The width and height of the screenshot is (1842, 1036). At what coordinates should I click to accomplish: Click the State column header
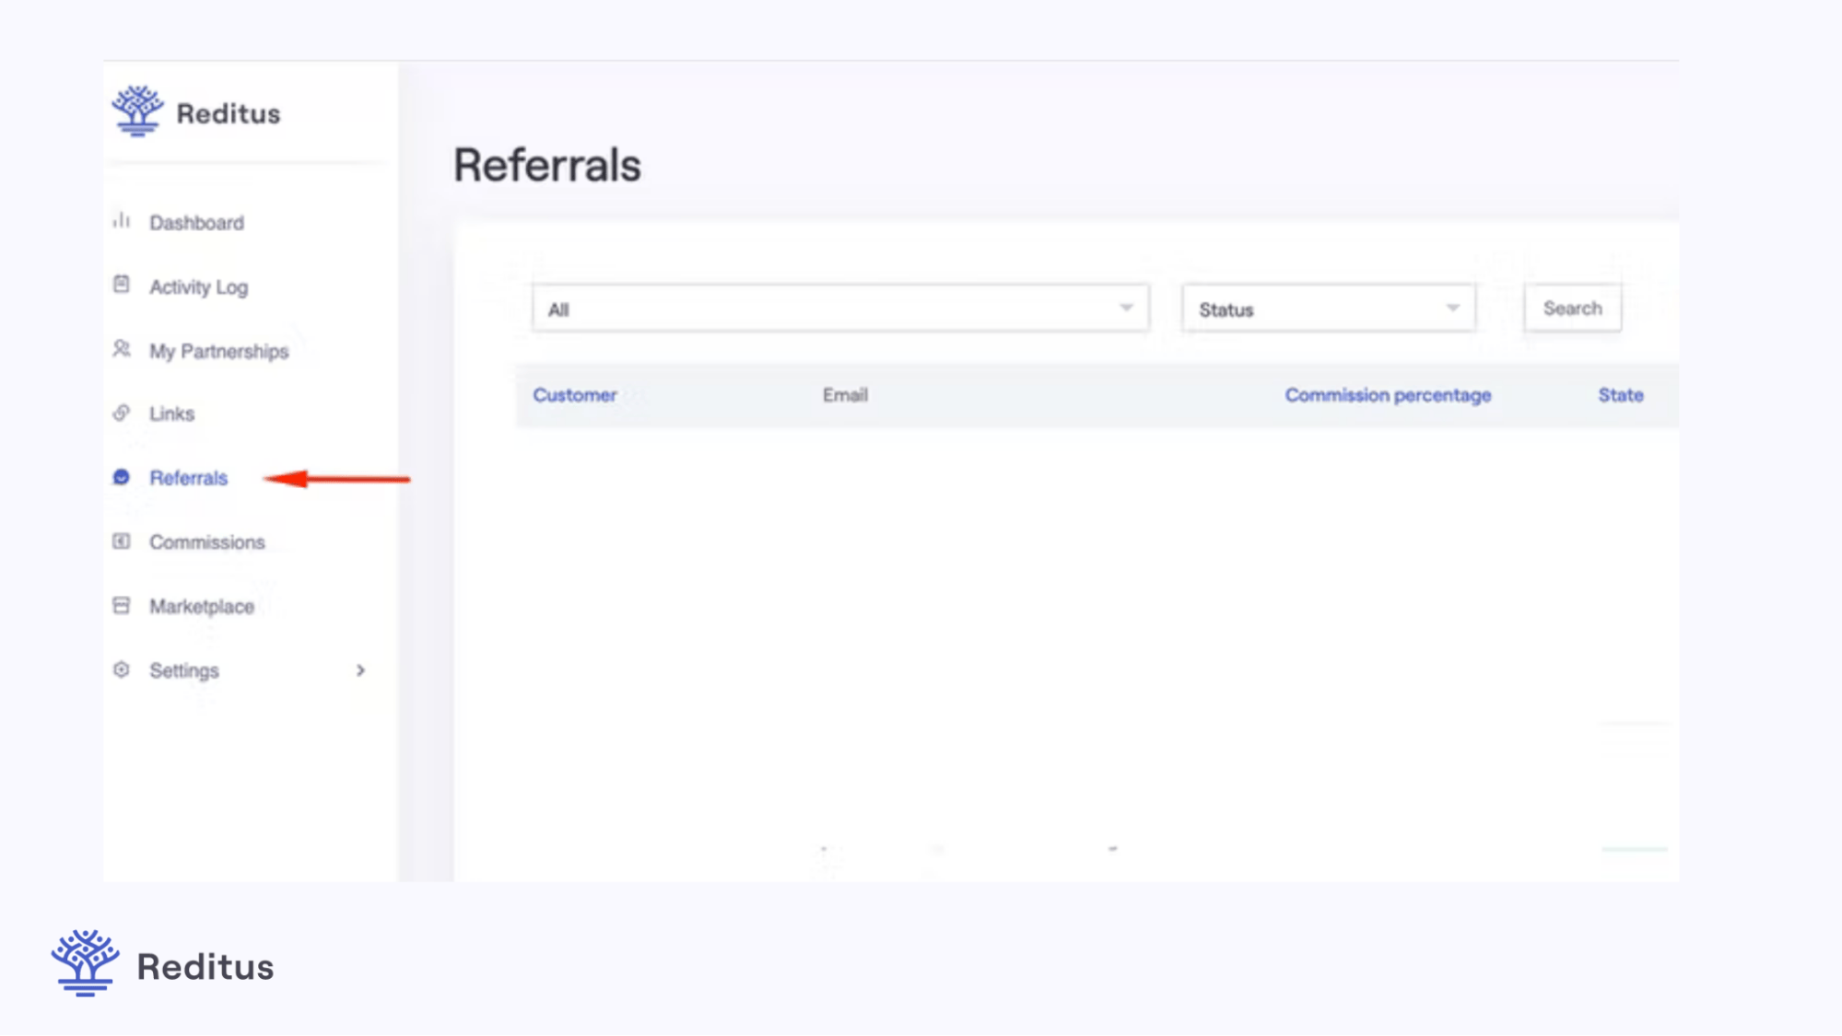[x=1619, y=394]
